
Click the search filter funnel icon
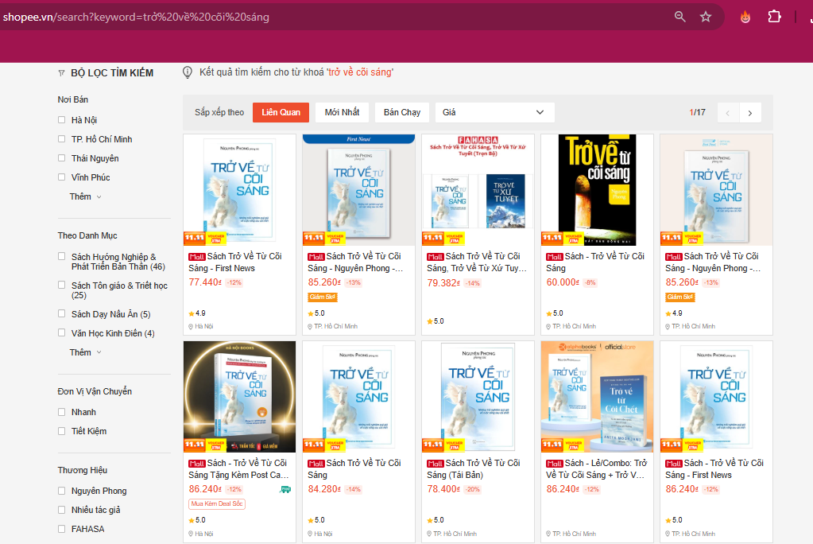(61, 73)
